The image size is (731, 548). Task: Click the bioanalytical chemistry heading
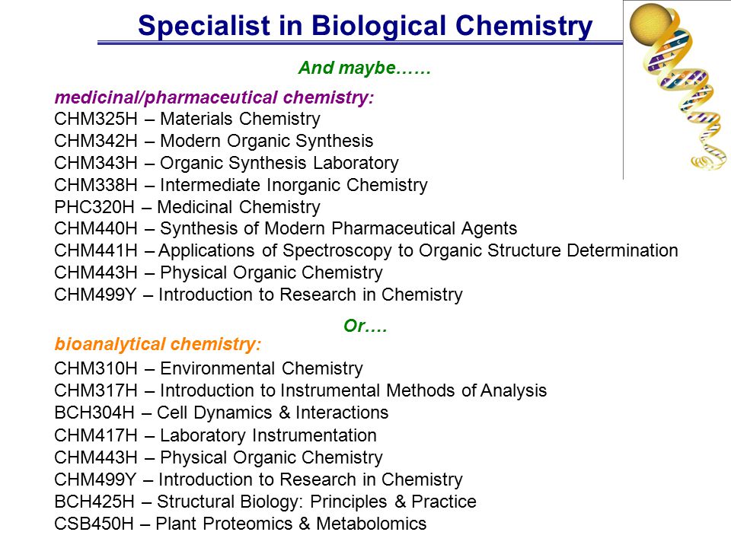[158, 344]
